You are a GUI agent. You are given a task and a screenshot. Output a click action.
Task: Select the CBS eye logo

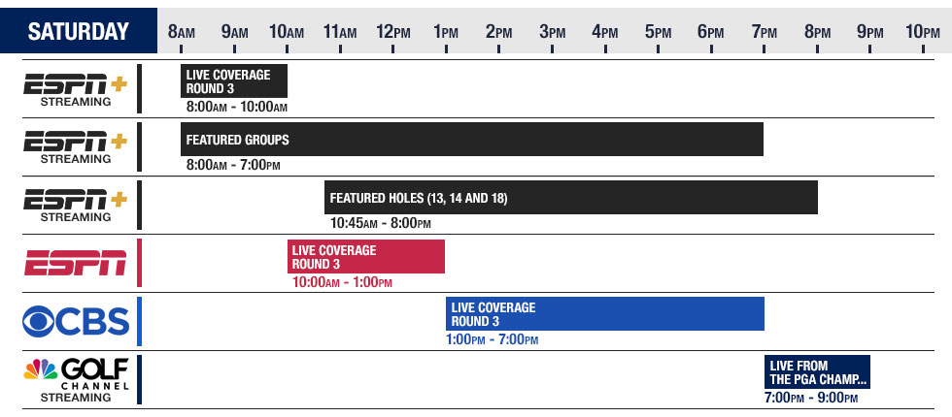pos(76,321)
